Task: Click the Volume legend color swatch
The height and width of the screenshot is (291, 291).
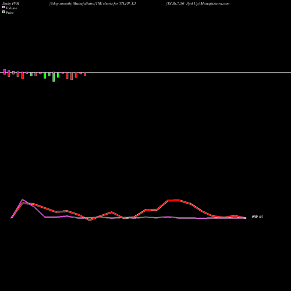Action: (x=3, y=7)
